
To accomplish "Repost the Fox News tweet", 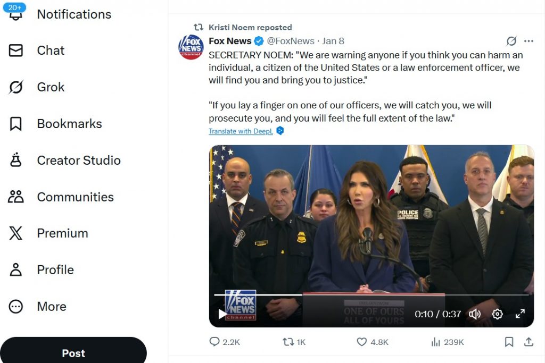I will (288, 342).
